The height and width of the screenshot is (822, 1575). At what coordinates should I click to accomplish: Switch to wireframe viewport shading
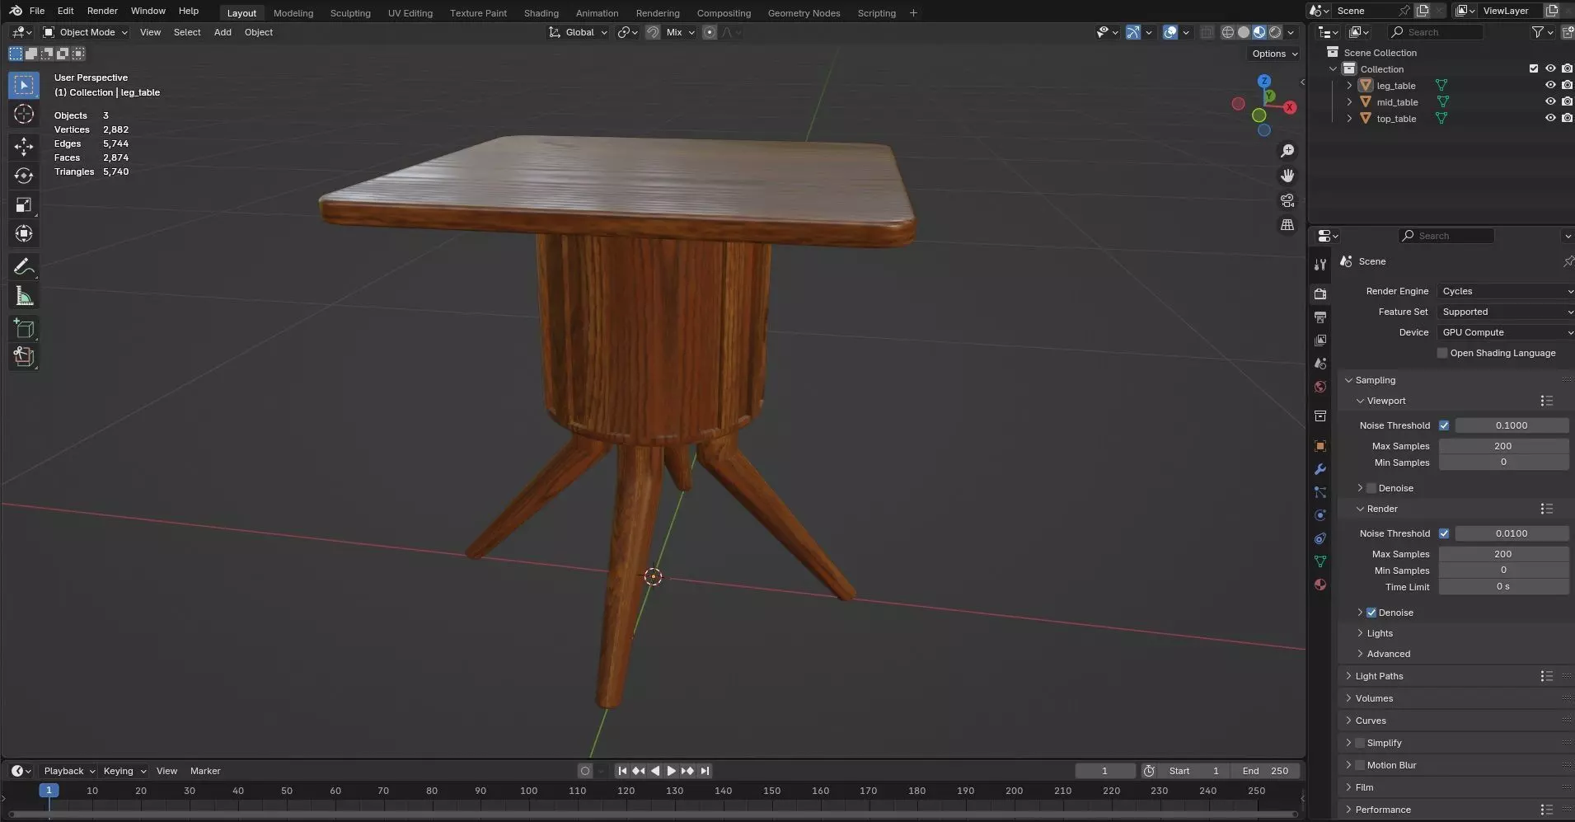(1228, 32)
